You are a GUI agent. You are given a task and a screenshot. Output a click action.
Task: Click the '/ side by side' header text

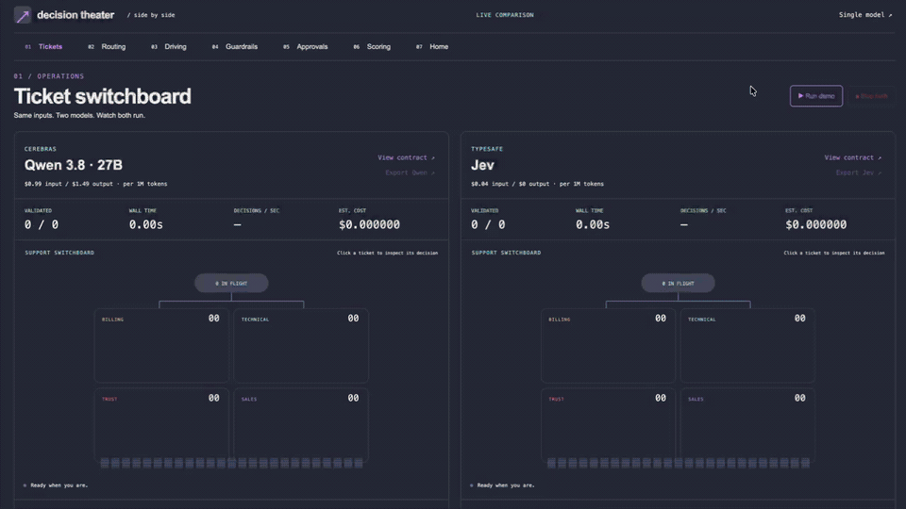click(x=151, y=15)
